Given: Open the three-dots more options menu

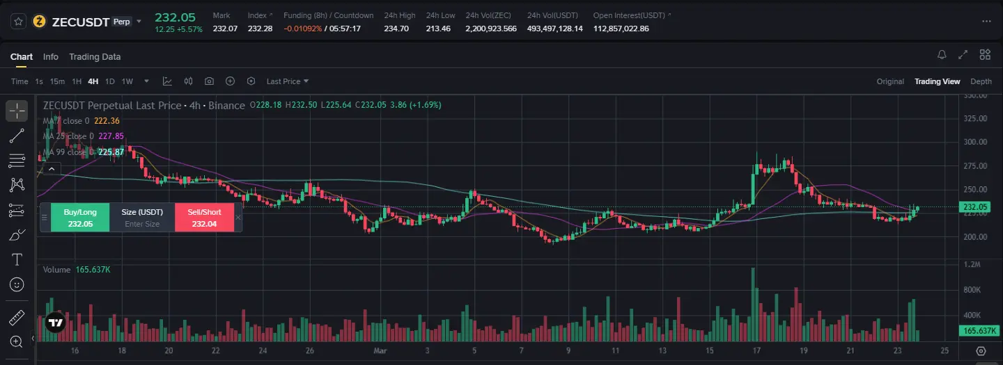Looking at the screenshot, I should (986, 22).
